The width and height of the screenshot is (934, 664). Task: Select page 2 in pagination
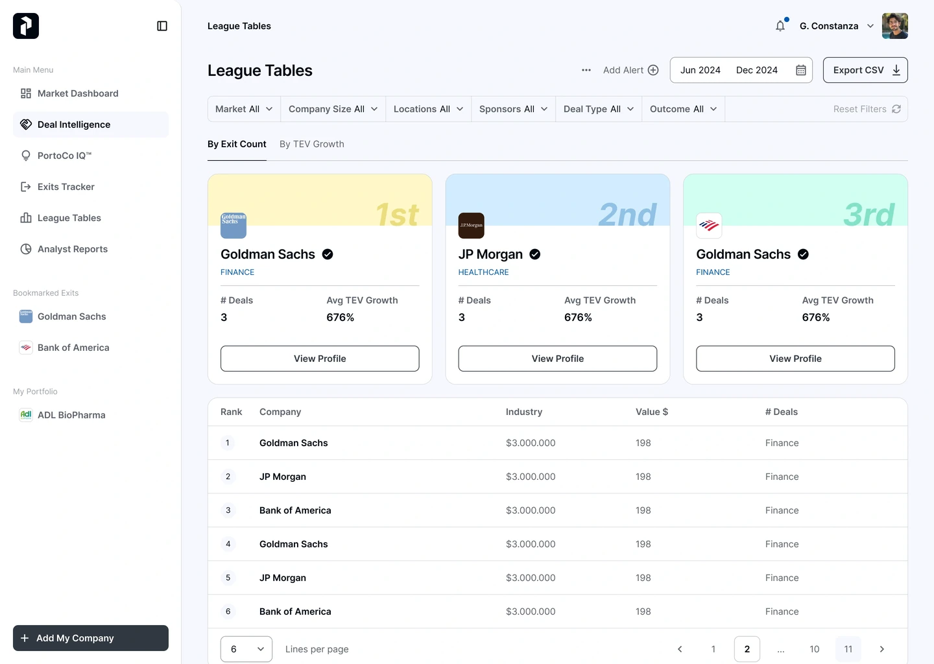tap(747, 649)
